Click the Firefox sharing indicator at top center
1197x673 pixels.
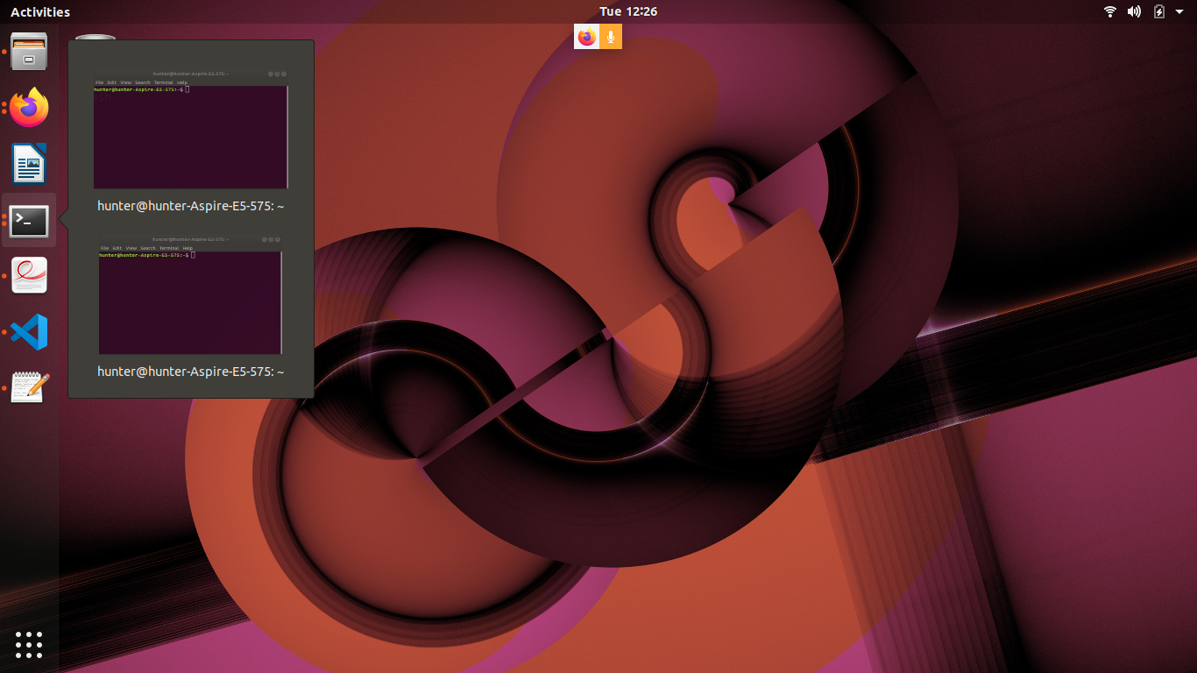pos(587,37)
